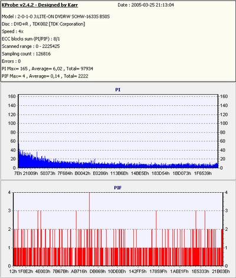Click the KProbe v2.4.2 title text
Image resolution: width=236 pixels, height=278 pixels.
point(40,5)
